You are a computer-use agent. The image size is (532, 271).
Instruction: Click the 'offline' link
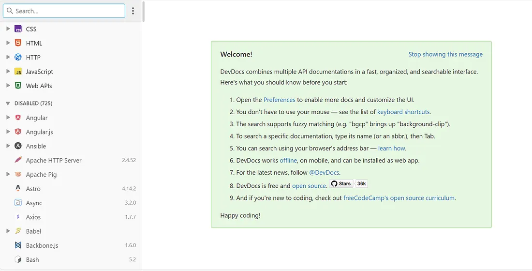pyautogui.click(x=288, y=160)
